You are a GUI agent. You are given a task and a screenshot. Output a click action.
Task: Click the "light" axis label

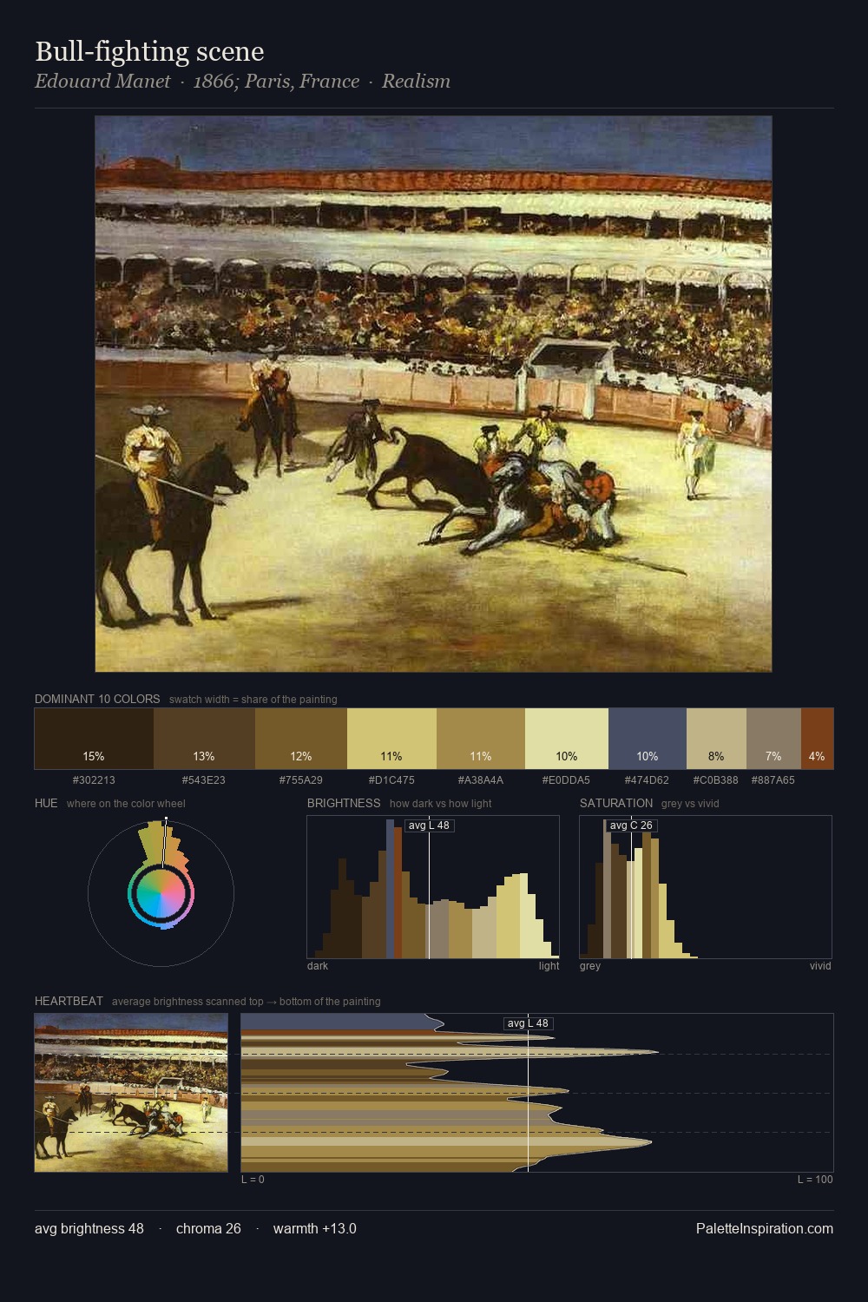[x=549, y=966]
